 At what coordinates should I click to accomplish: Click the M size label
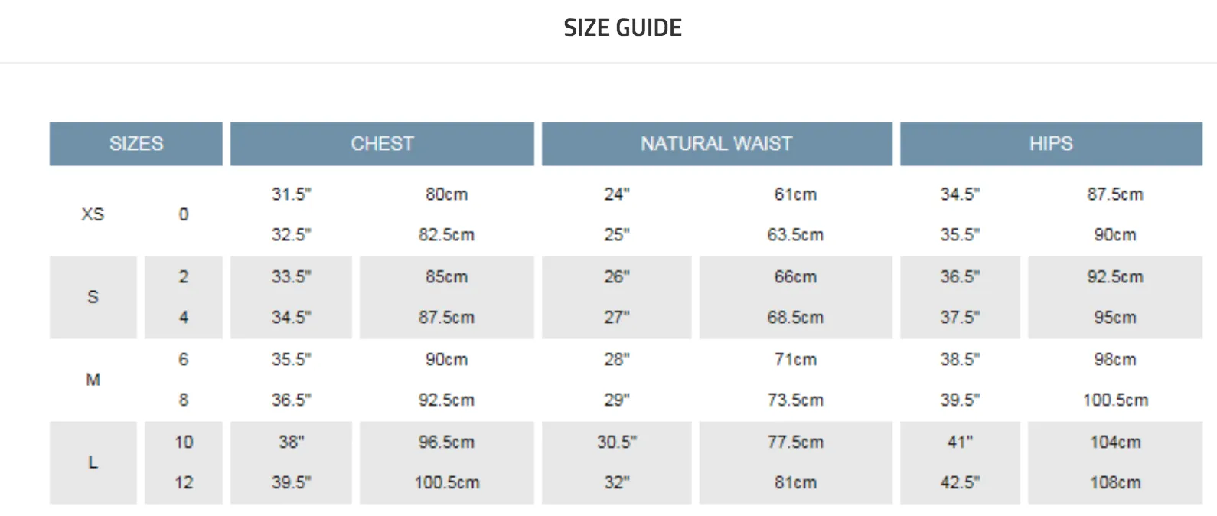point(93,380)
